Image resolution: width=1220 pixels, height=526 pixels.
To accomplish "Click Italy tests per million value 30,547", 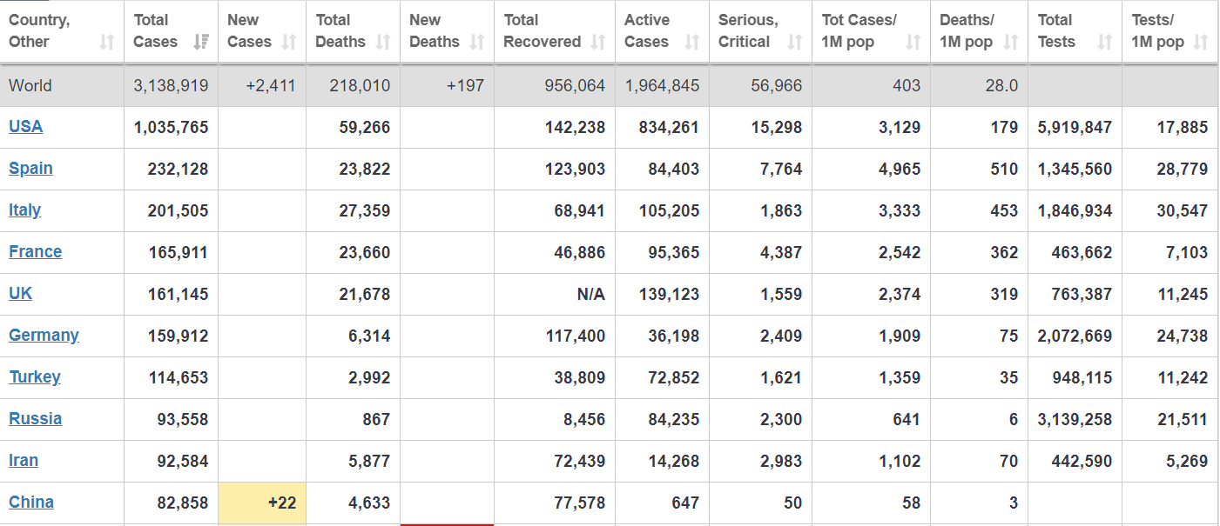I will pyautogui.click(x=1182, y=210).
